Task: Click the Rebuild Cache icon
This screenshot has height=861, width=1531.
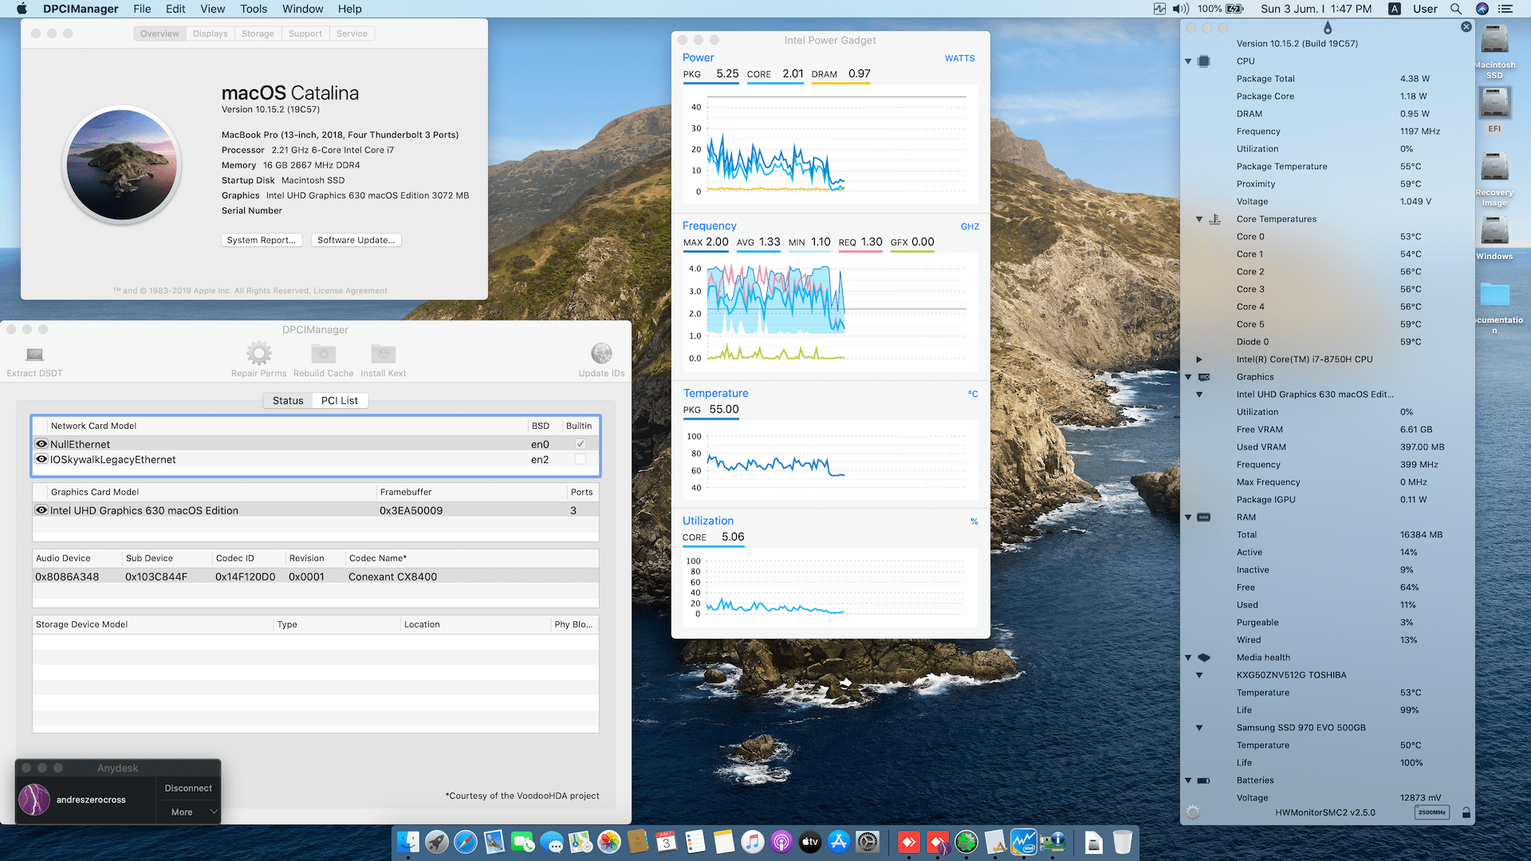Action: click(x=323, y=353)
